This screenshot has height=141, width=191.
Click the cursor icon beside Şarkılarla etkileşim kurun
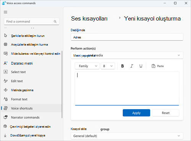click(x=5, y=35)
